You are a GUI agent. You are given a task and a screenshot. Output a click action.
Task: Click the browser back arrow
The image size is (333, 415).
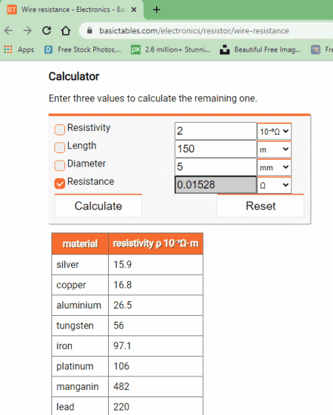(x=9, y=31)
